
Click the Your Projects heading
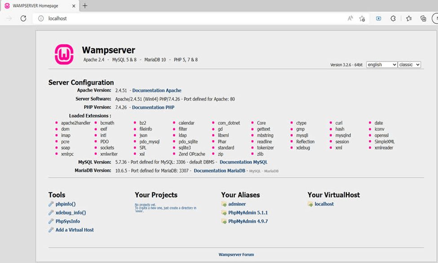(x=156, y=195)
